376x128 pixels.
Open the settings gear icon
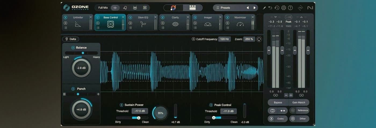tap(284, 8)
